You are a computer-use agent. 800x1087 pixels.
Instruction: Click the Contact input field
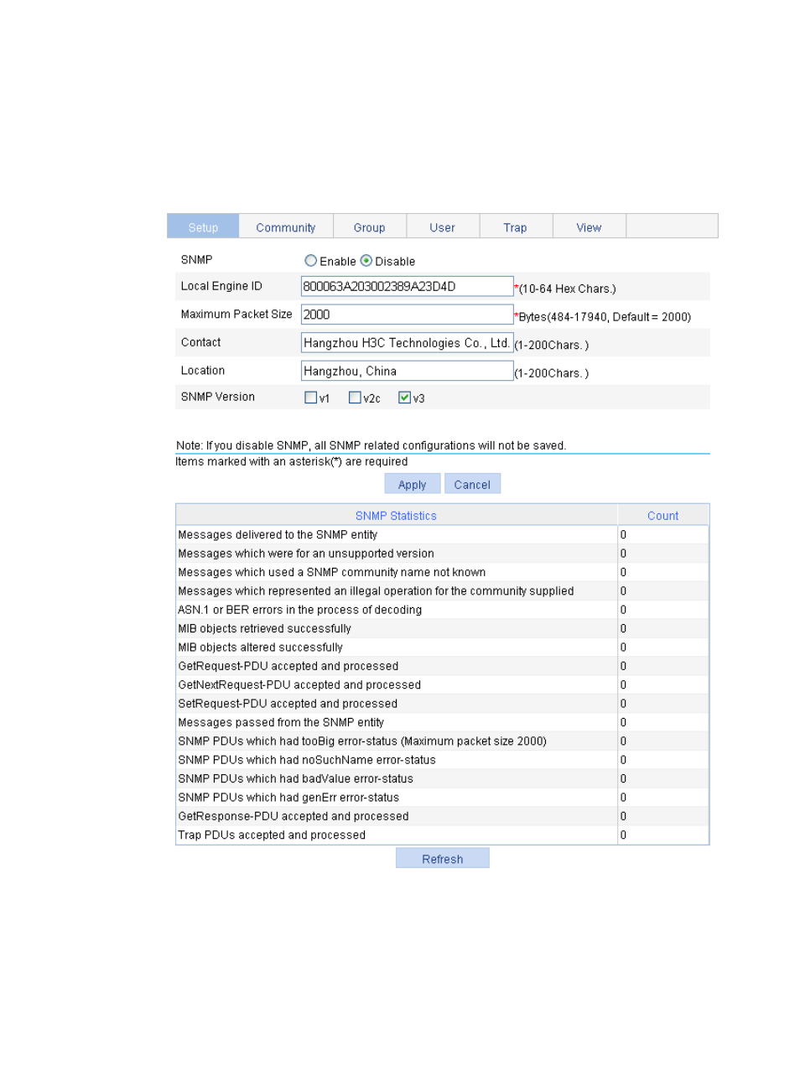click(x=407, y=343)
